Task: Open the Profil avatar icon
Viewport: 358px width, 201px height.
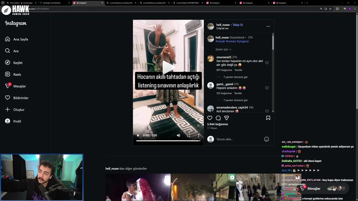Action: (x=8, y=121)
